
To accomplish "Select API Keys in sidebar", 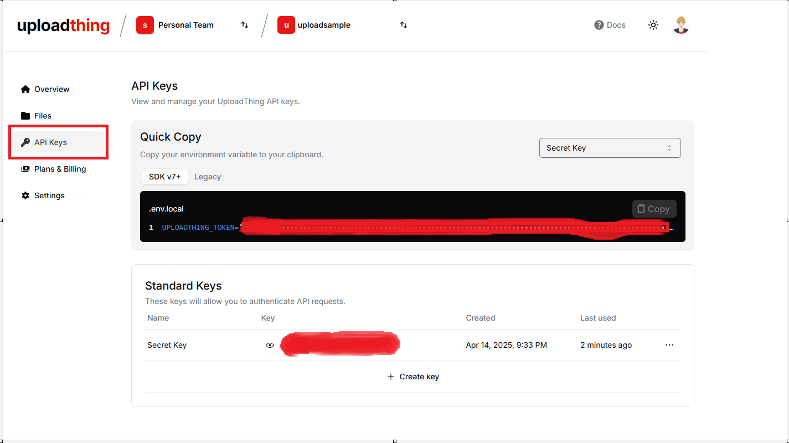I will coord(58,142).
